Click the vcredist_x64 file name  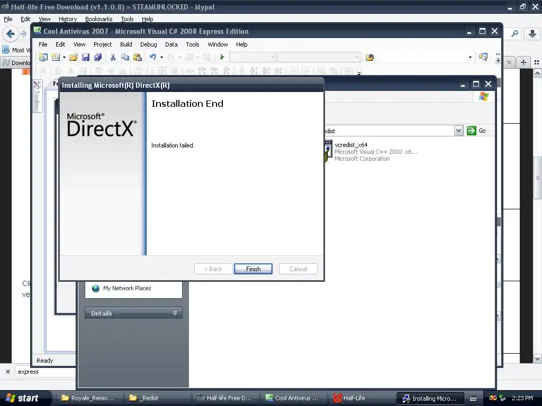coord(351,145)
